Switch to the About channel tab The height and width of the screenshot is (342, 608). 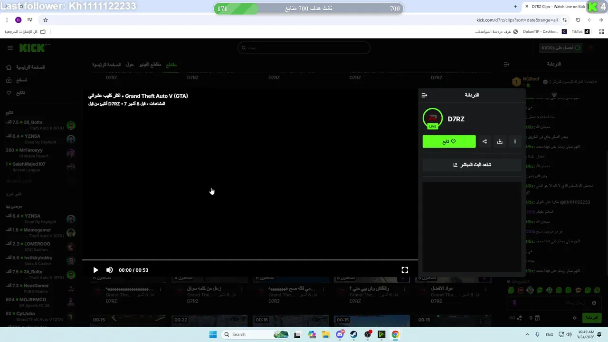(x=130, y=65)
